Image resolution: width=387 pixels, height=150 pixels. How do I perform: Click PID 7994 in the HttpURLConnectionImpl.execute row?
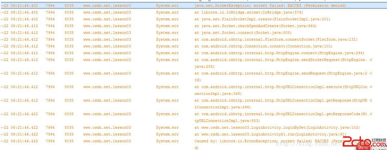50,87
